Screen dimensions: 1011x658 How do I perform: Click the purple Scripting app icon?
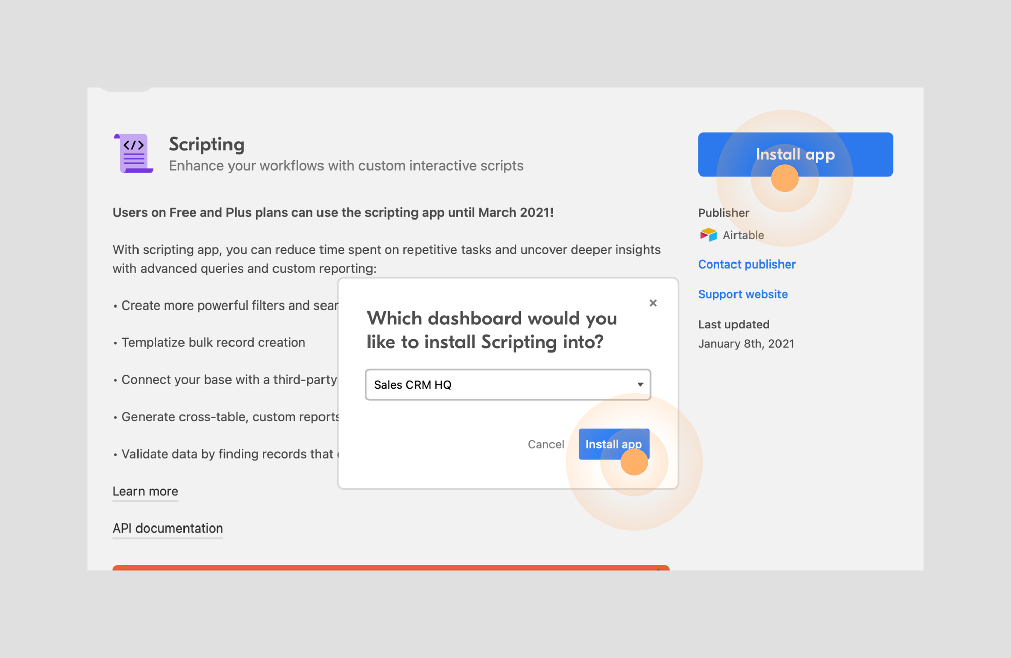[134, 154]
